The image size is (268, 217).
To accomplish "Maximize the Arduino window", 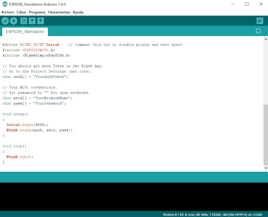I will tap(247, 4).
